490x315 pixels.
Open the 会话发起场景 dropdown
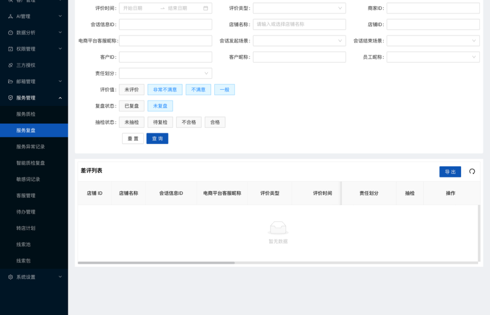click(299, 41)
